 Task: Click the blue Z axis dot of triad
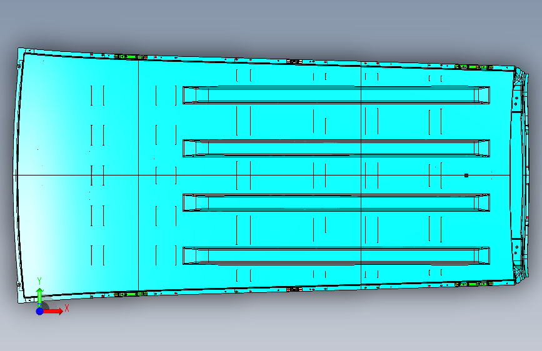click(40, 311)
